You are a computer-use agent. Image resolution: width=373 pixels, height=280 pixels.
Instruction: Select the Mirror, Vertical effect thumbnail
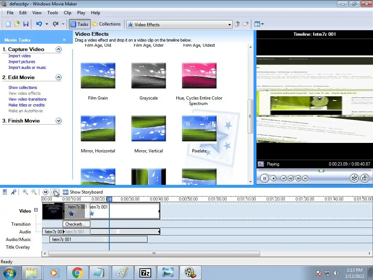coord(149,129)
